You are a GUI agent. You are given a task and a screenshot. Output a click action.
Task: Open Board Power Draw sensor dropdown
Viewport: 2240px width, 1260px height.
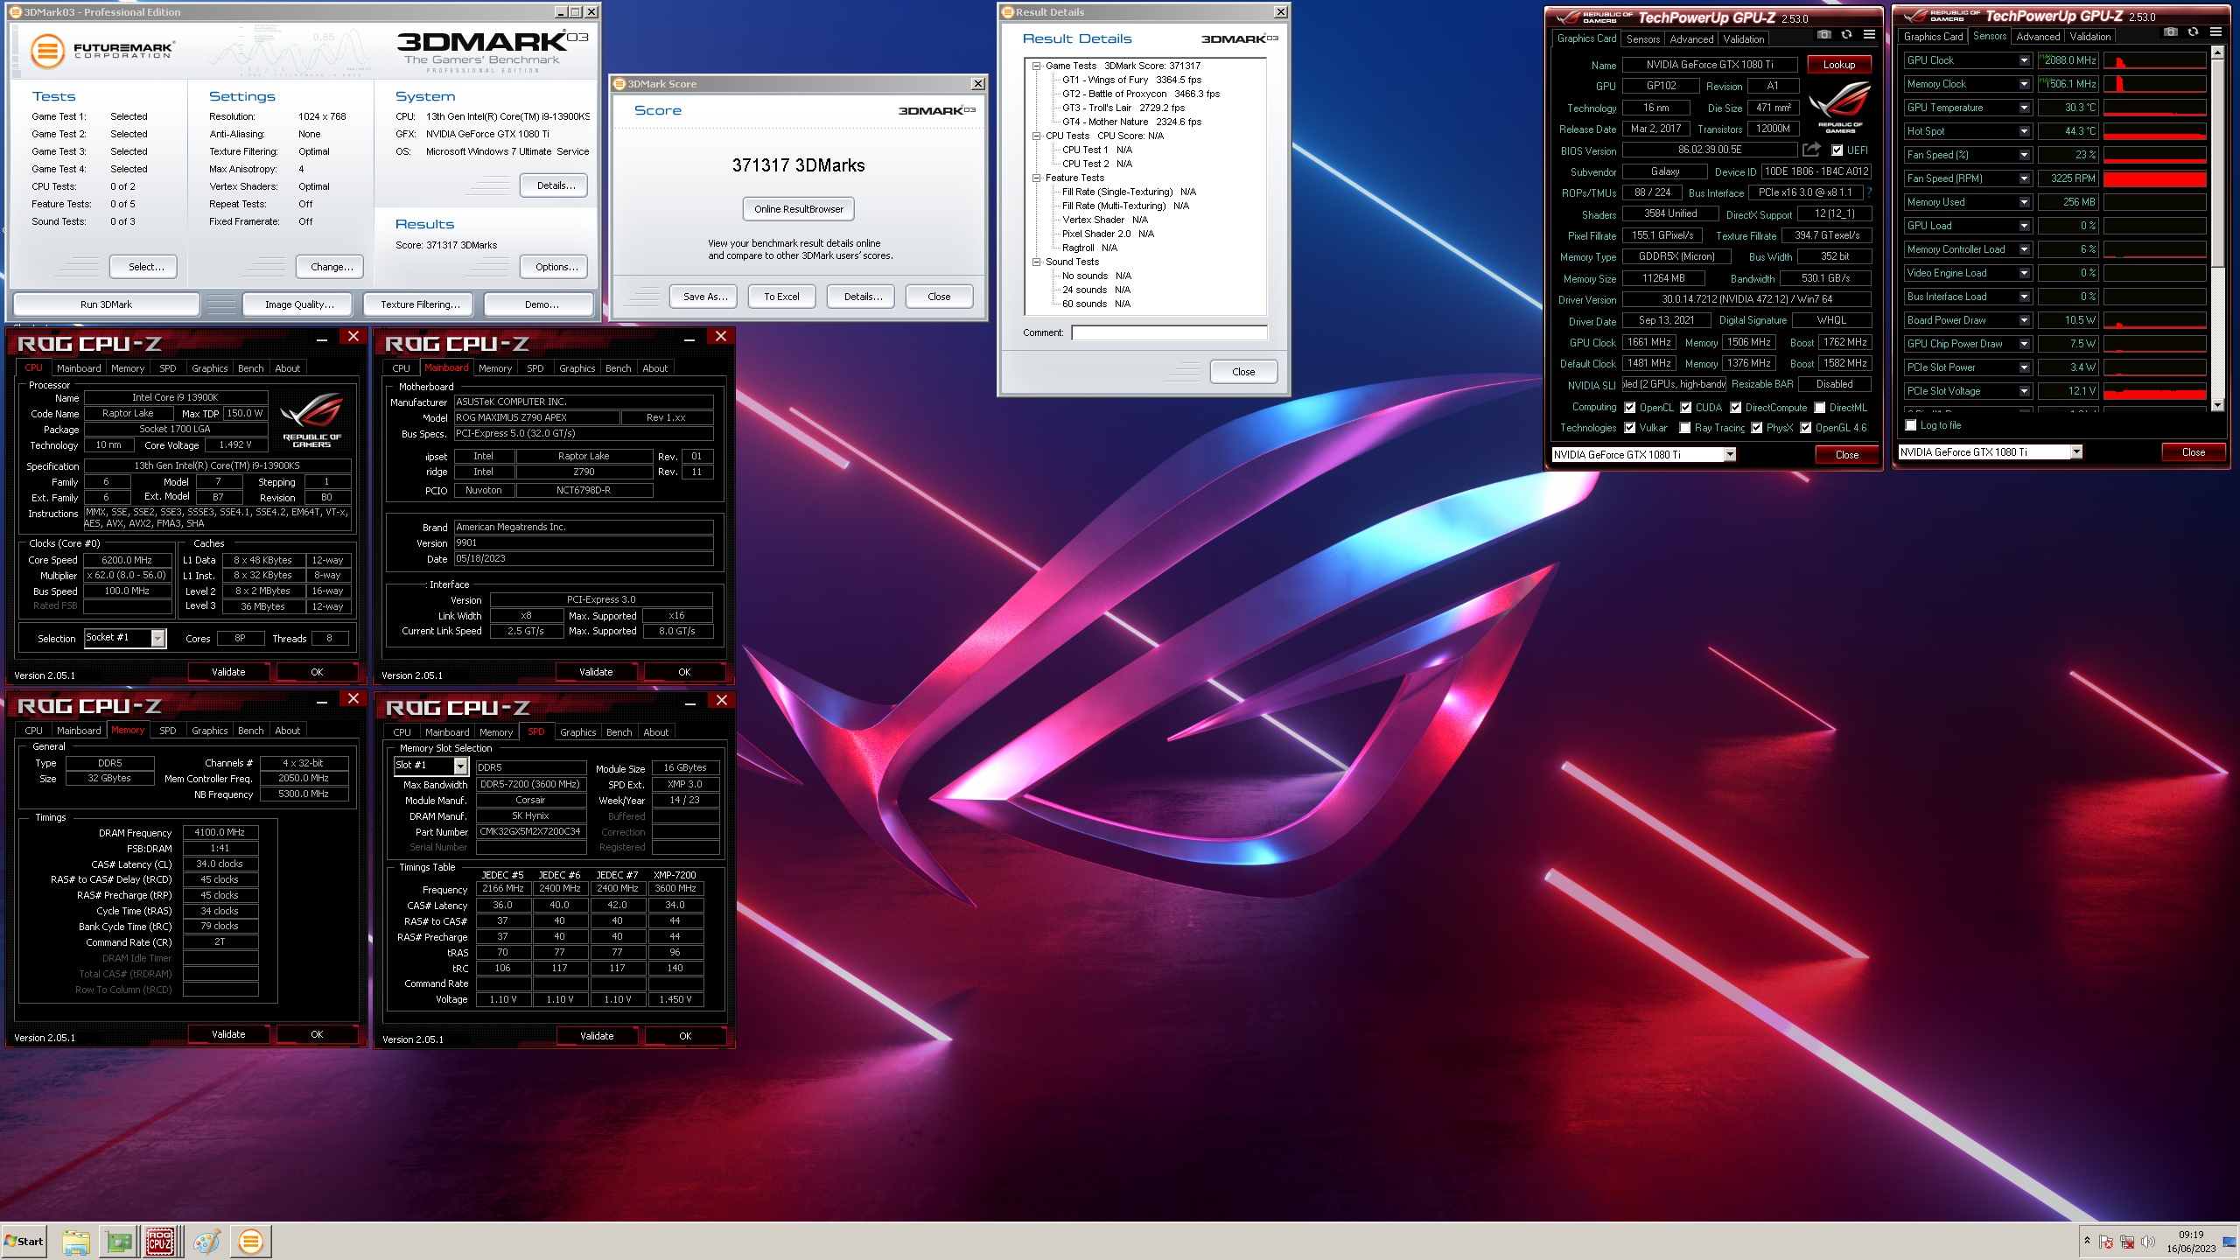tap(2025, 320)
